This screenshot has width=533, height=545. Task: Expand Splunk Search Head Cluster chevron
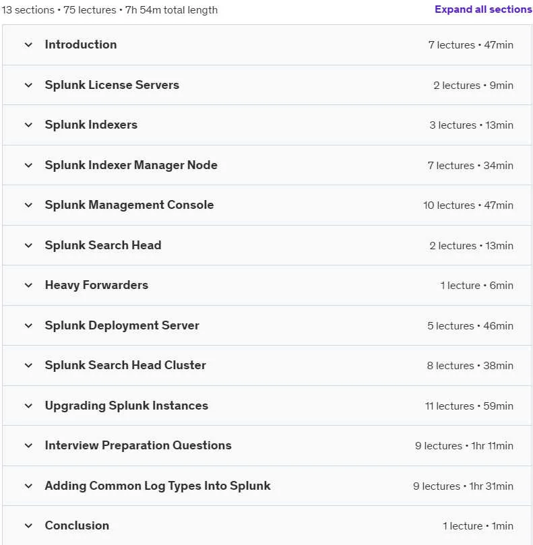[28, 366]
